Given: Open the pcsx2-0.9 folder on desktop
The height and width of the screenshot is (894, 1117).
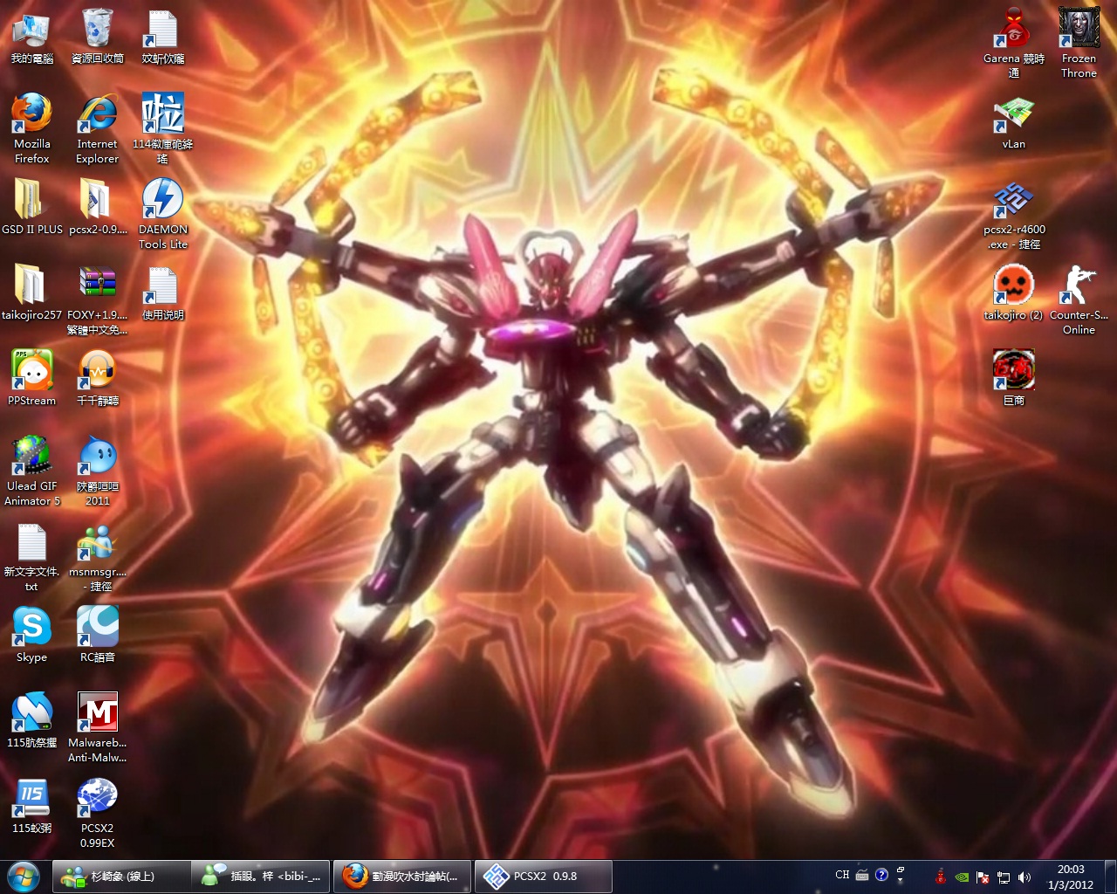Looking at the screenshot, I should pos(98,207).
